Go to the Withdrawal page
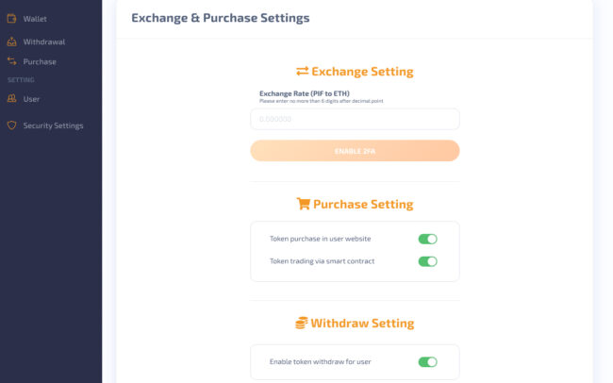 click(44, 42)
